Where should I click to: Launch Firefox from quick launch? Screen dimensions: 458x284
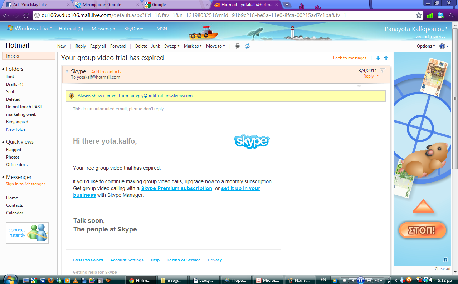point(50,280)
